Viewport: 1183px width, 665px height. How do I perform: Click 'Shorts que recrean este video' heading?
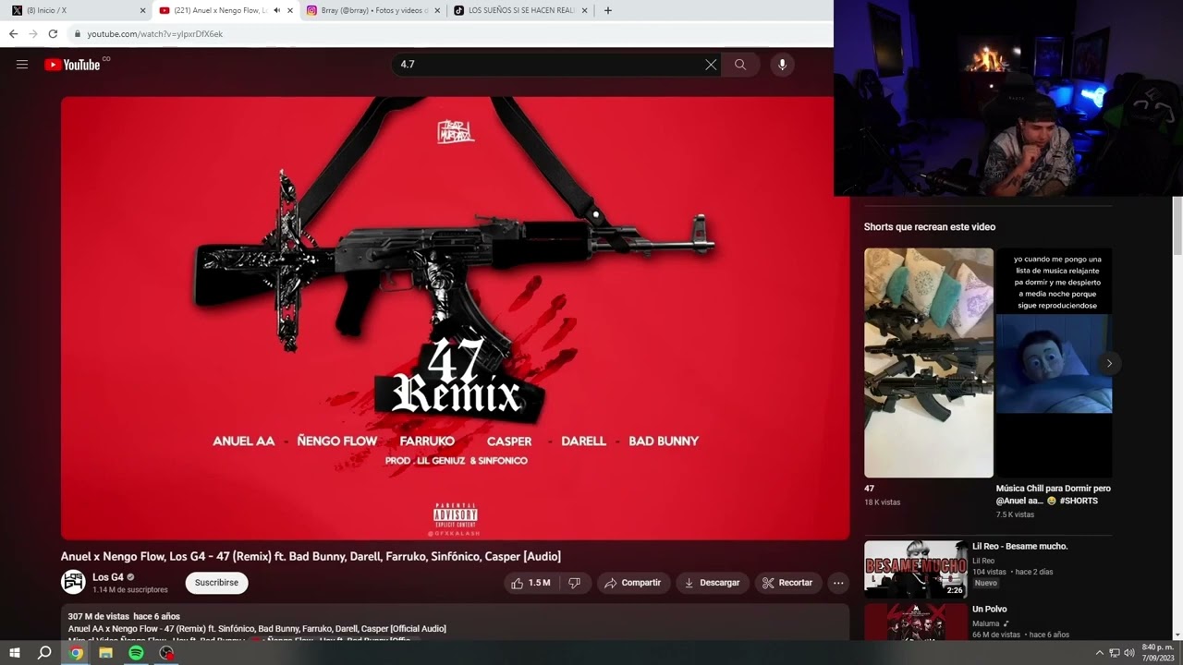pos(930,226)
